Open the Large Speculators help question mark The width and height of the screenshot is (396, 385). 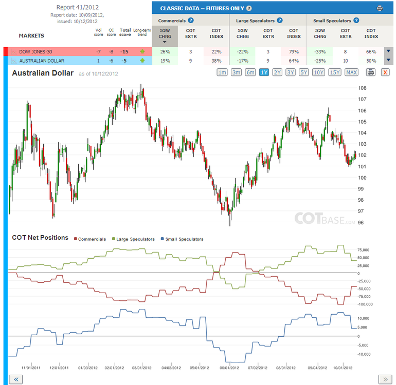pyautogui.click(x=280, y=21)
